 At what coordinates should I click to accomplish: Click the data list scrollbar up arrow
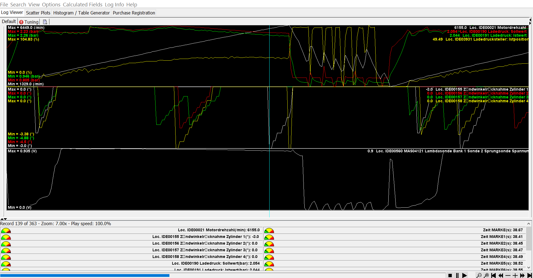529,224
